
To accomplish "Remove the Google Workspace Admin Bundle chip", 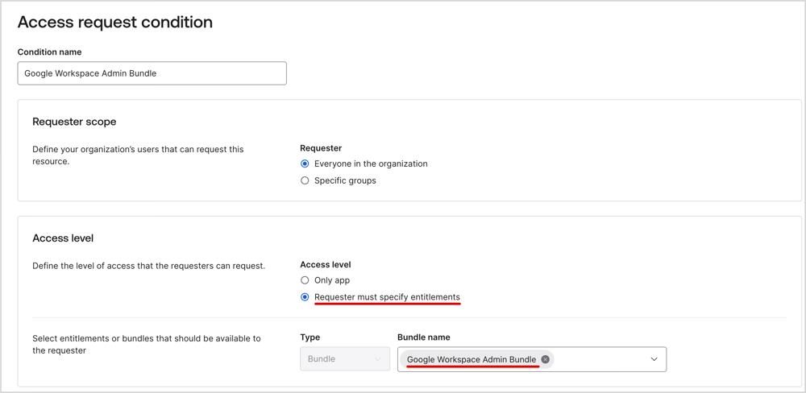I will [x=546, y=360].
